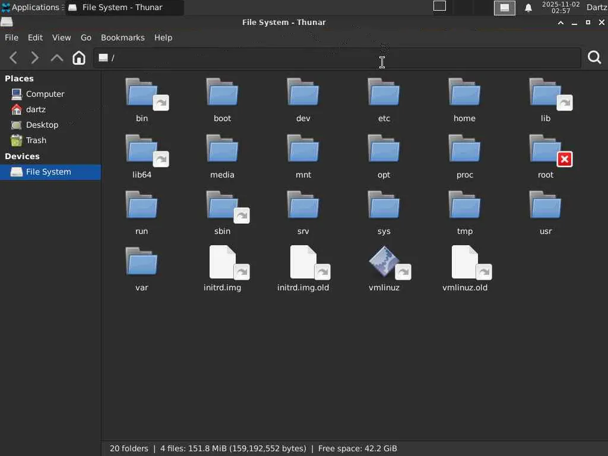Switch to File System - Thunar taskbar button
This screenshot has width=608, height=456.
124,7
